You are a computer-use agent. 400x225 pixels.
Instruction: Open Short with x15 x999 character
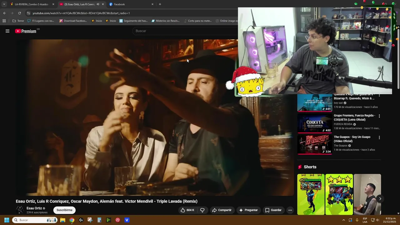[x=311, y=194]
